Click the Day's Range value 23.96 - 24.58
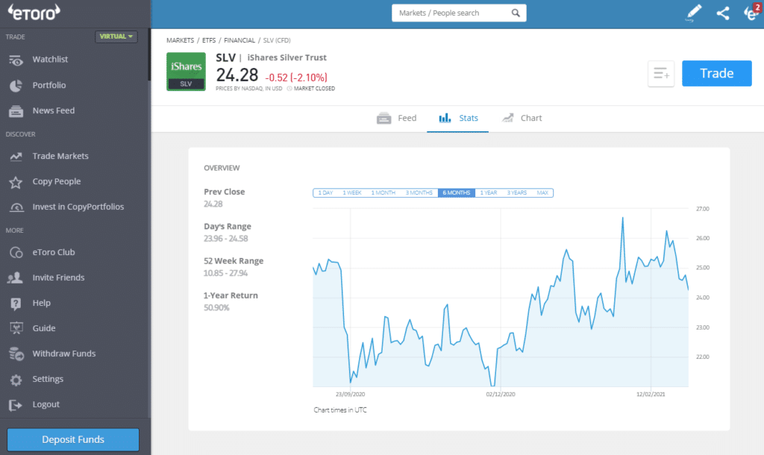Image resolution: width=764 pixels, height=455 pixels. tap(226, 239)
